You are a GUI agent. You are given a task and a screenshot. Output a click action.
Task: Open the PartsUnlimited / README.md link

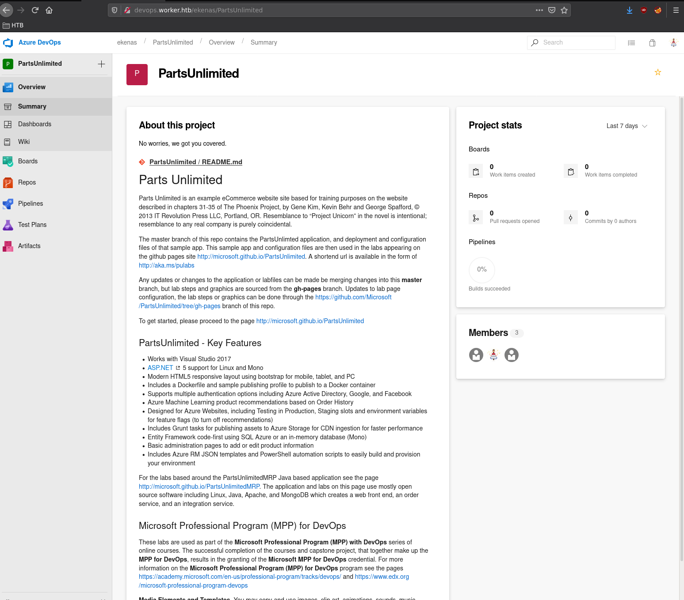click(196, 162)
